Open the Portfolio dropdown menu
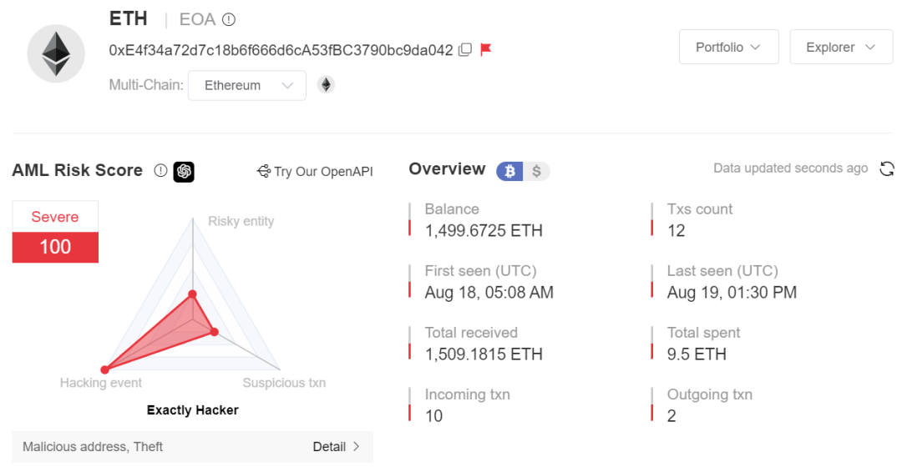Image resolution: width=902 pixels, height=472 pixels. point(729,47)
